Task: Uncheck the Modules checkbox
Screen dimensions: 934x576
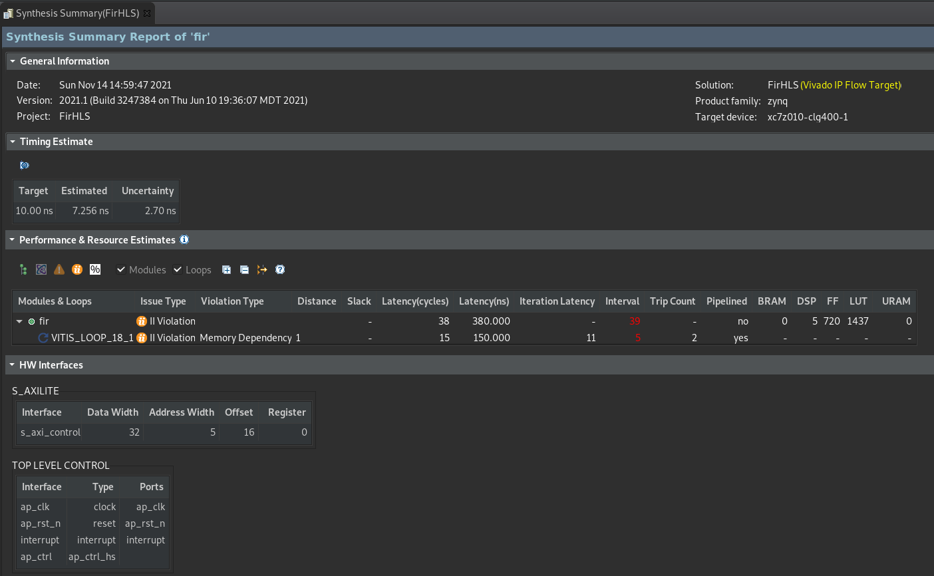Action: pos(121,269)
